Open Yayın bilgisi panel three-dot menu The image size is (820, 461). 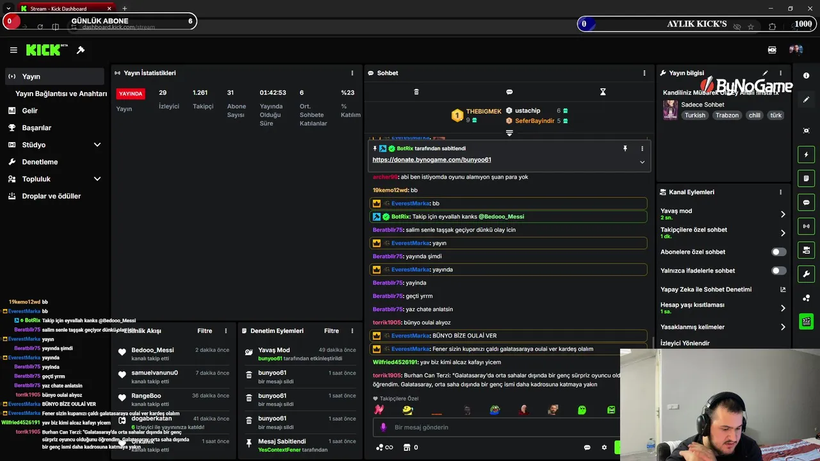click(780, 73)
